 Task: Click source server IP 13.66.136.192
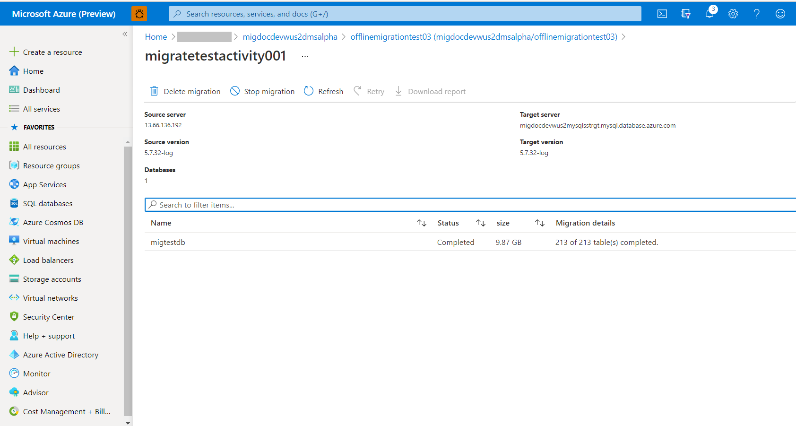tap(163, 125)
